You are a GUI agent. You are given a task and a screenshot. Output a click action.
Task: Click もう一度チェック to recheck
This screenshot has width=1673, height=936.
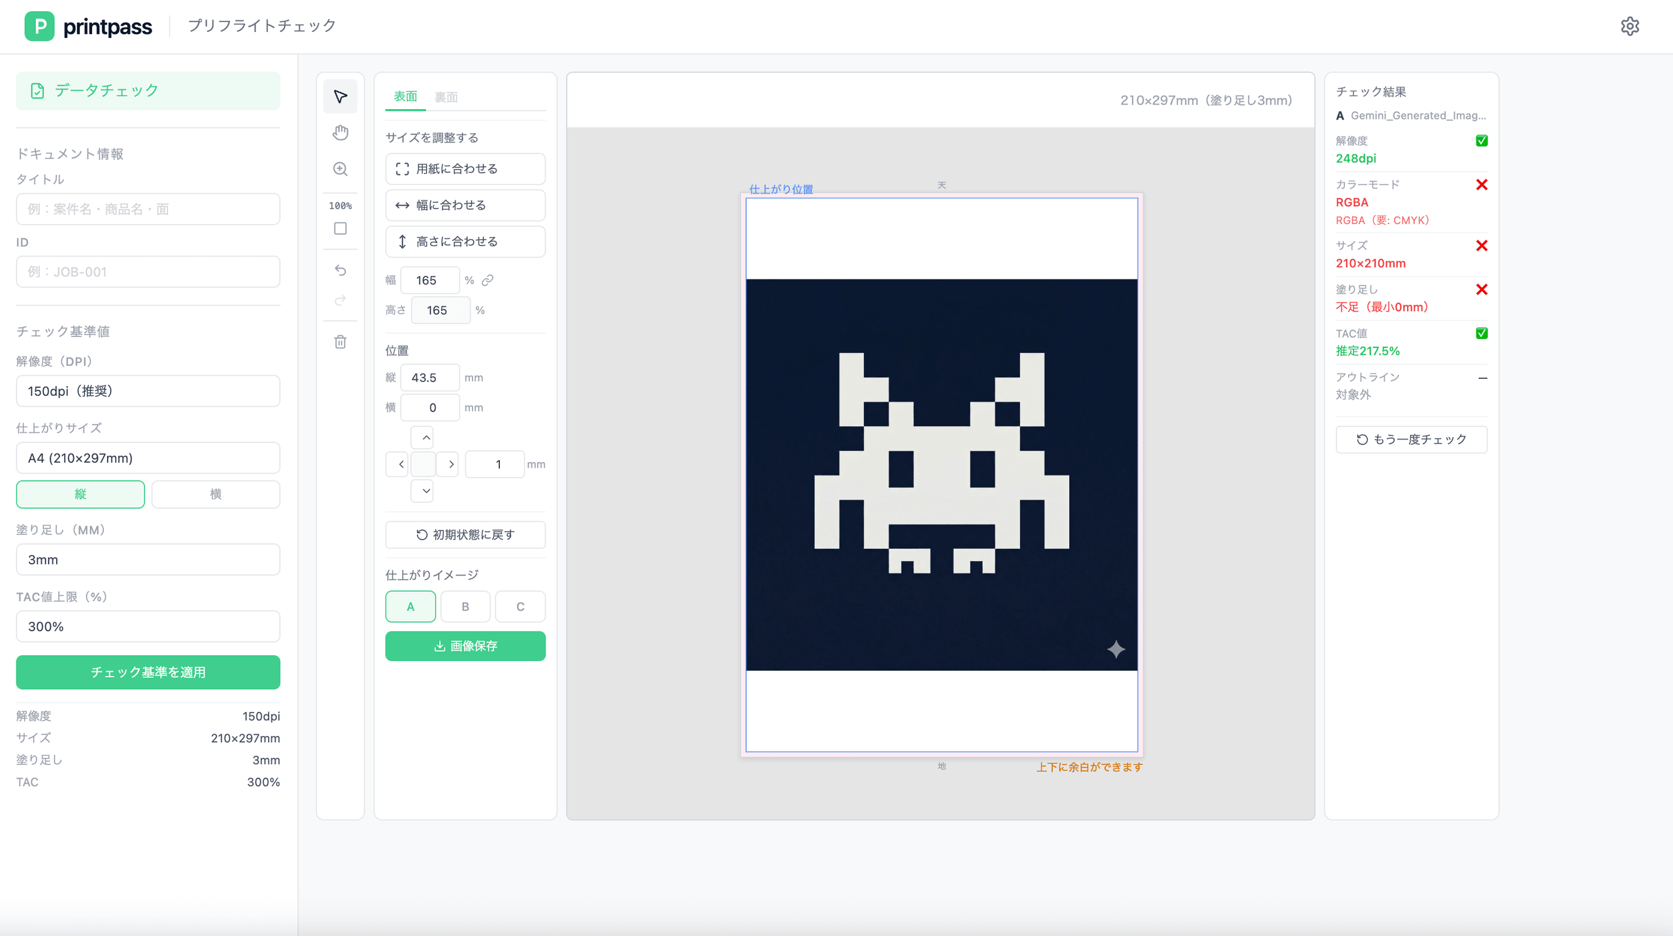(x=1412, y=440)
